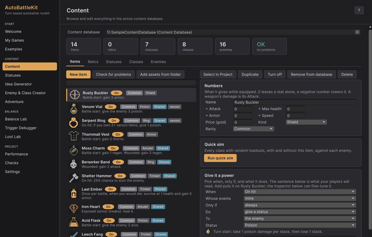Open the Kind dropdown set to Shield

pos(306,122)
